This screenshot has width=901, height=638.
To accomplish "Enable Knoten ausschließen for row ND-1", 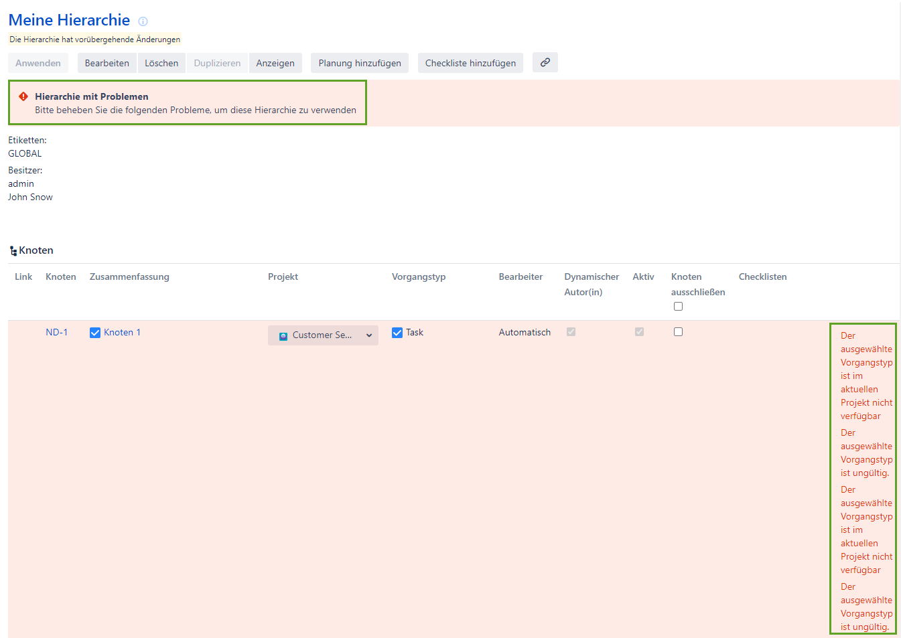I will coord(678,332).
